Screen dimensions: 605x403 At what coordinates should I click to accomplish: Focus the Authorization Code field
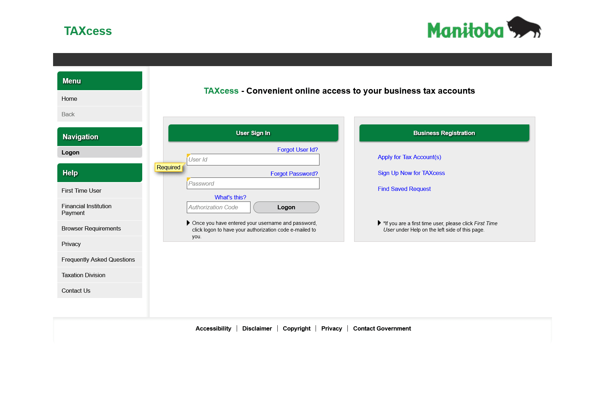(219, 207)
